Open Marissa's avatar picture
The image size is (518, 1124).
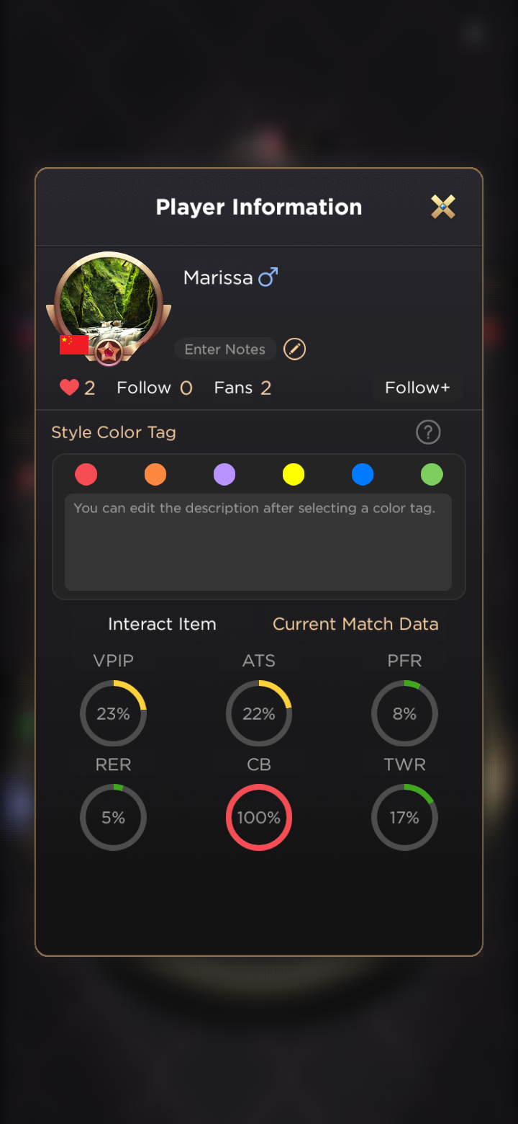click(109, 300)
